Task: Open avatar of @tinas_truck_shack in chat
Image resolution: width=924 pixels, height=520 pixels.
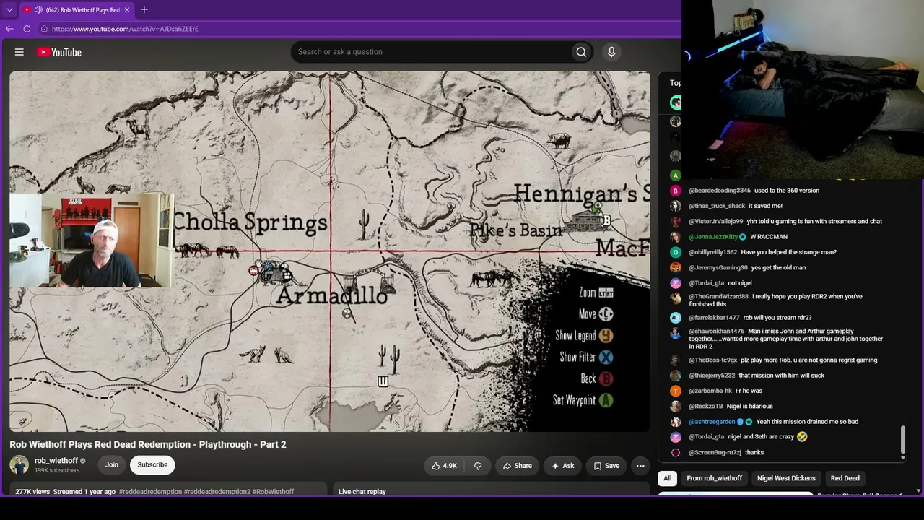Action: click(676, 206)
